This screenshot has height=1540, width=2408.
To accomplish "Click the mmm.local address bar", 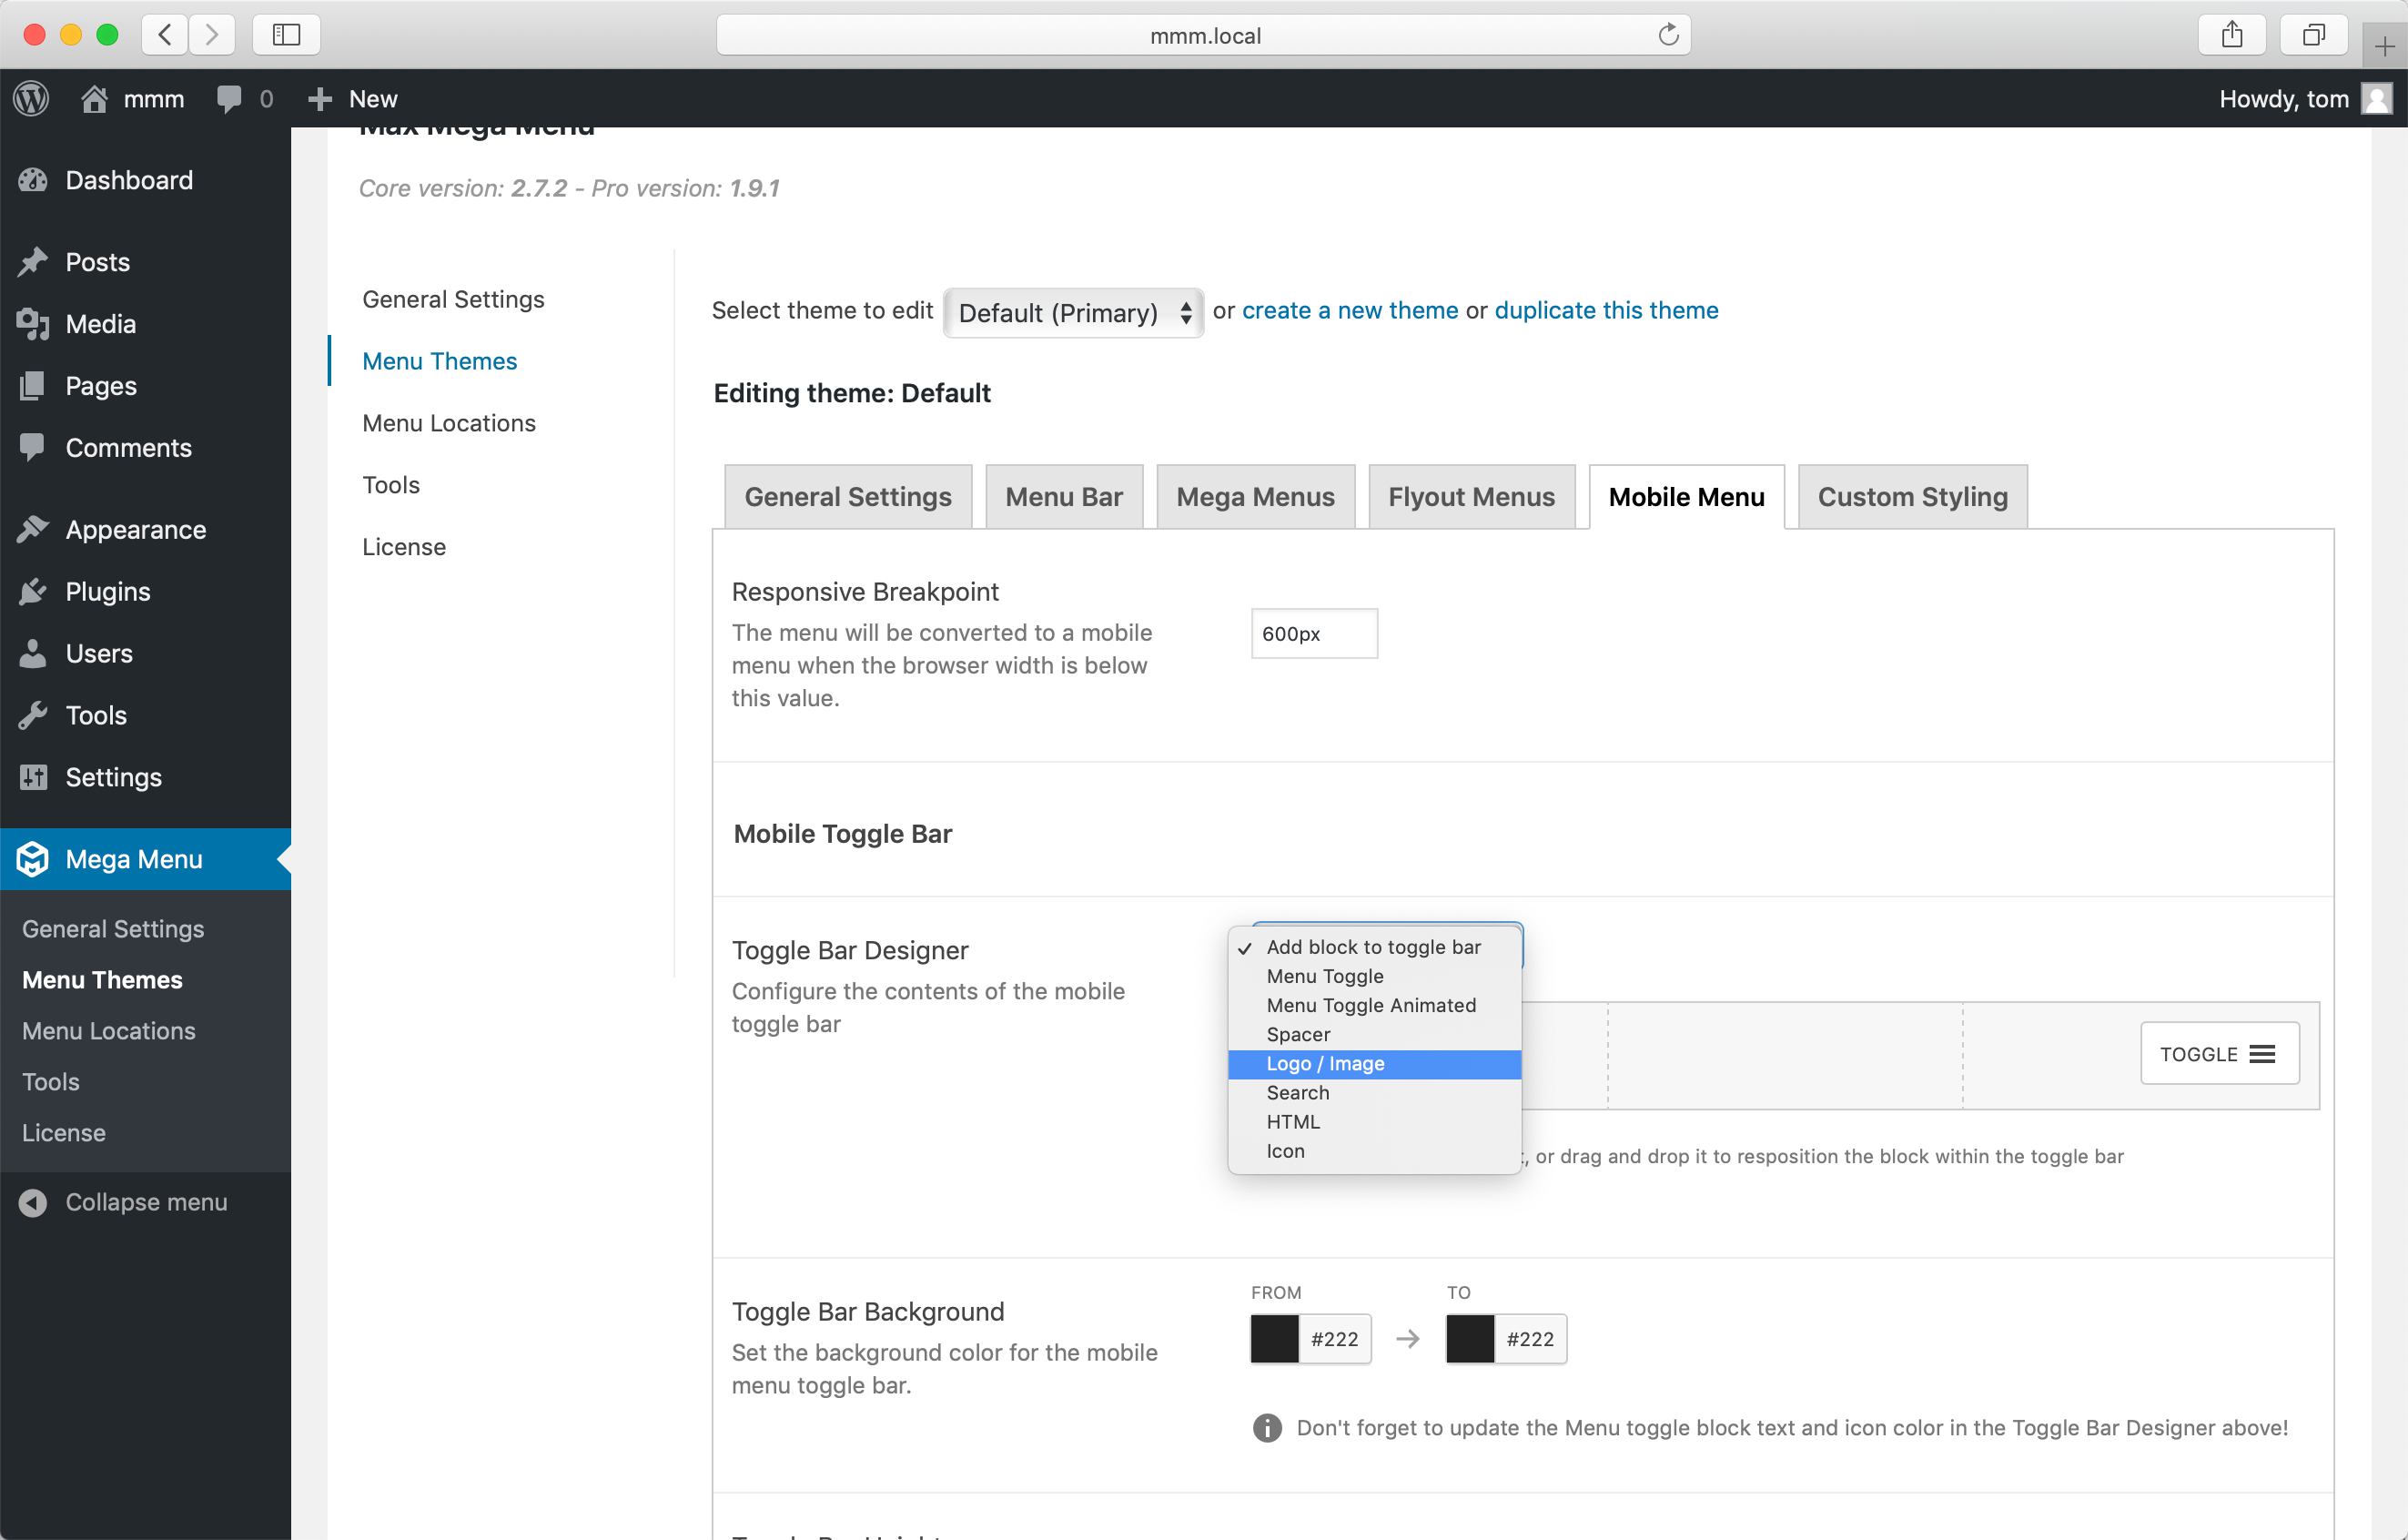I will point(1204,35).
